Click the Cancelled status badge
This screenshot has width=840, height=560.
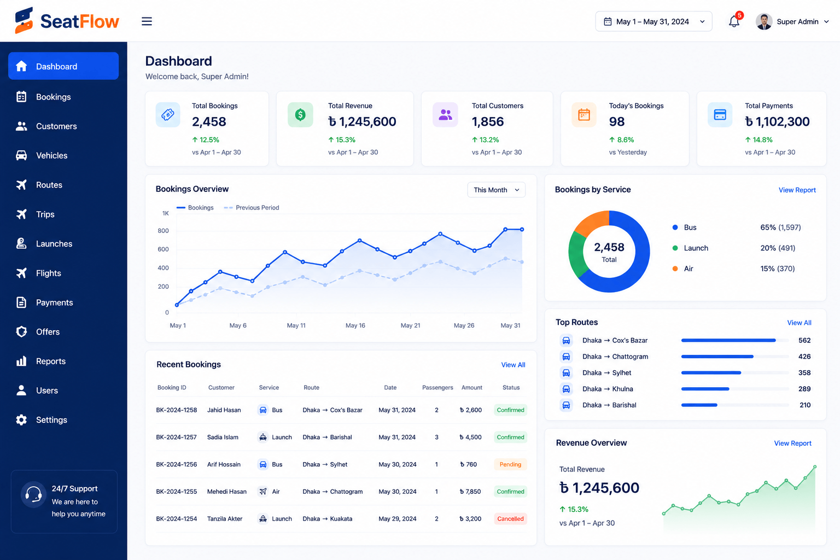(510, 519)
